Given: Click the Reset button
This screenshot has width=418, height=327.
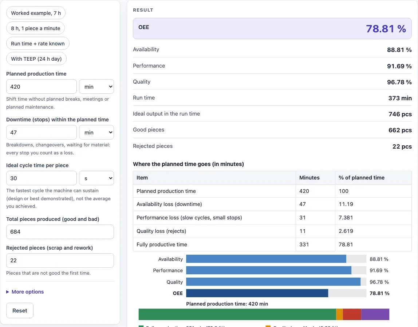Looking at the screenshot, I should click(x=20, y=311).
